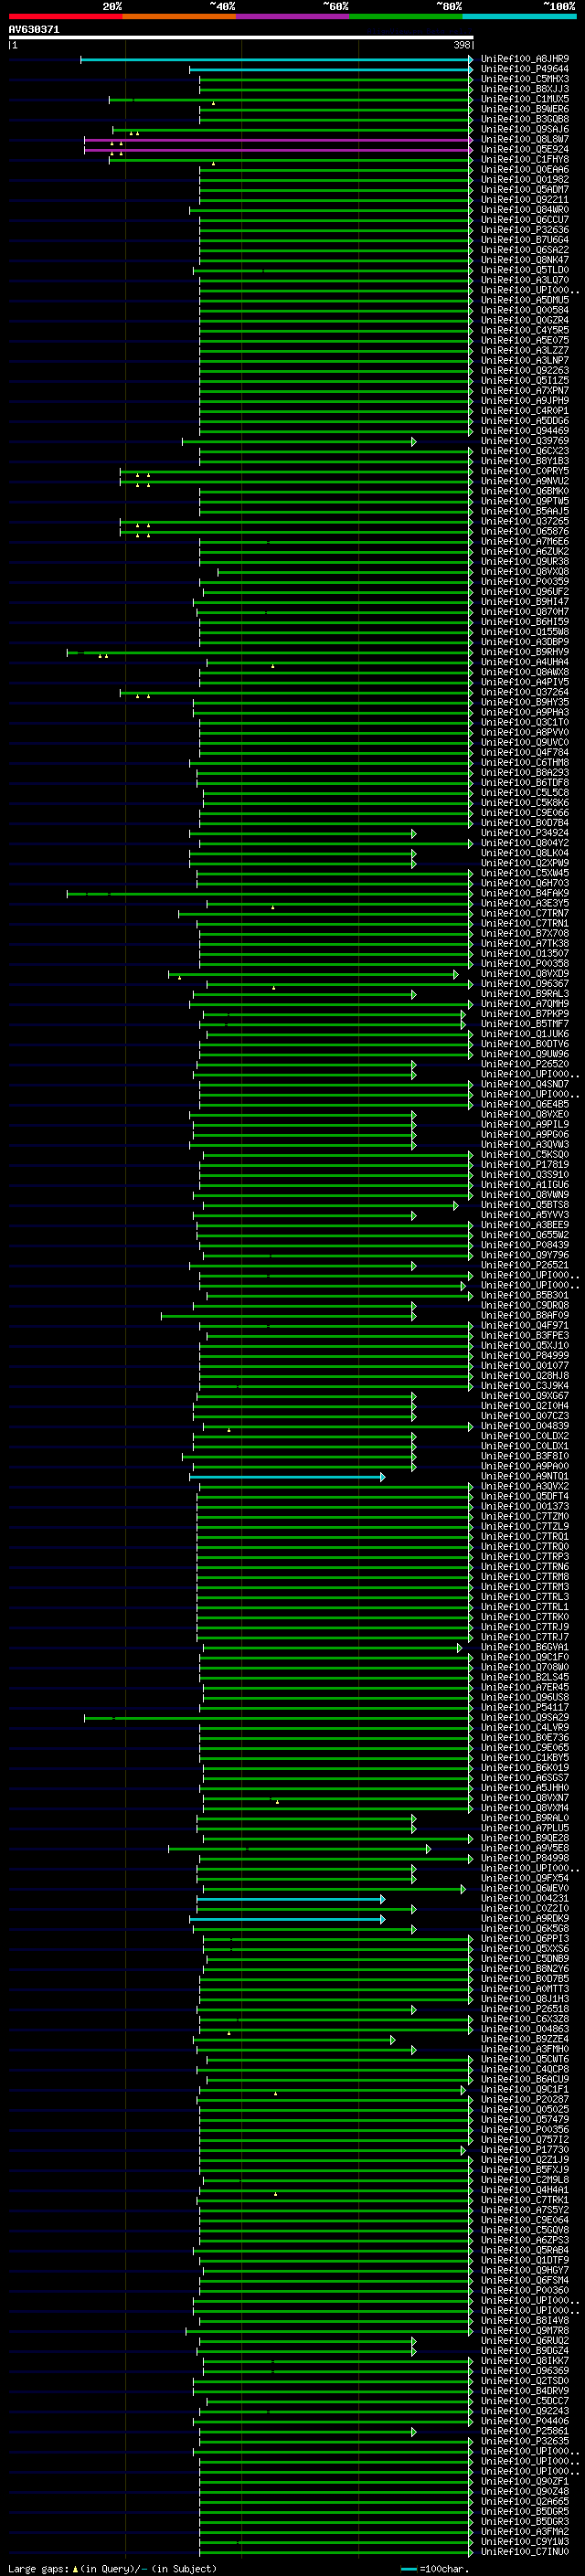Click hit UniRef100_Q5DFT4
Screen dimensions: 585x2576
pos(524,1496)
